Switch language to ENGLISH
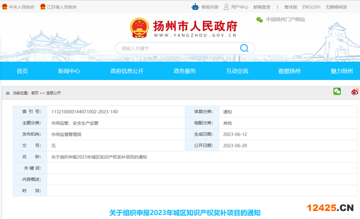This screenshot has width=360, height=219. (x=311, y=7)
